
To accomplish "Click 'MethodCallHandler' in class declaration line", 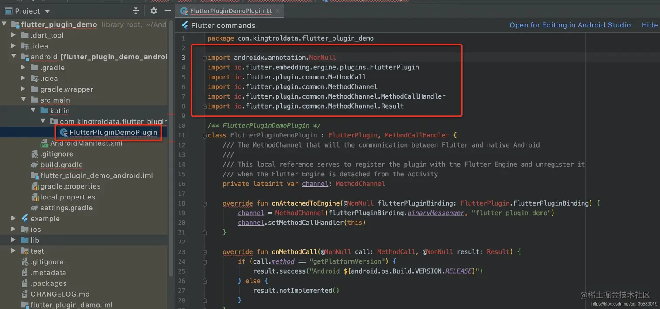I will point(416,135).
